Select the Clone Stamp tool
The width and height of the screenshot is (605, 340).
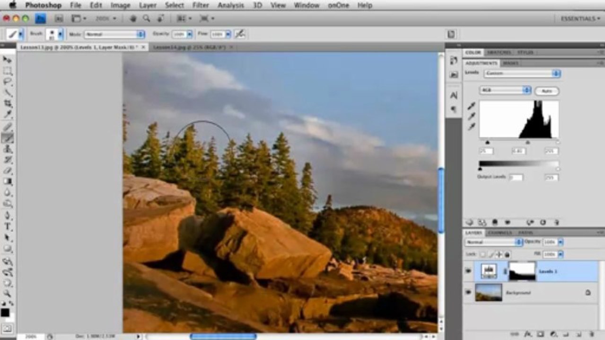point(7,149)
